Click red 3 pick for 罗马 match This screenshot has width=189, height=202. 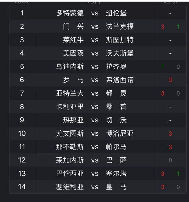[x=170, y=80]
